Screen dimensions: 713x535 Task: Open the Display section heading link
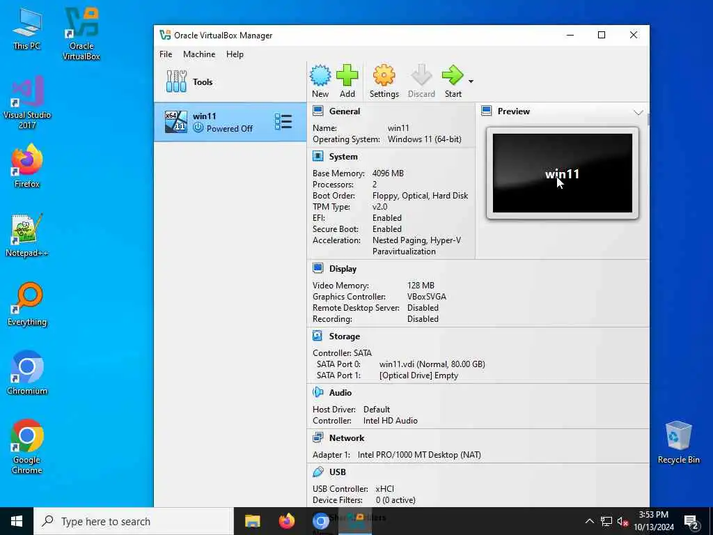(x=343, y=268)
